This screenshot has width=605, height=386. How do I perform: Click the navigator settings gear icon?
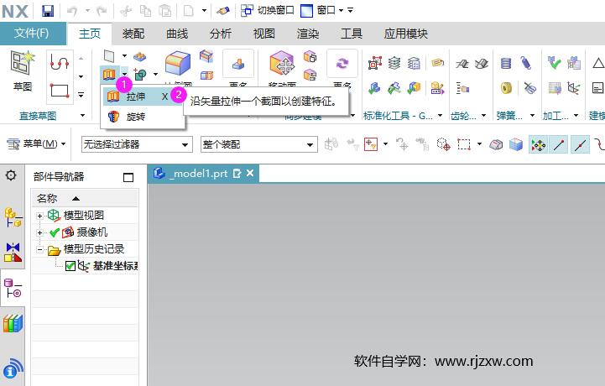coord(11,175)
